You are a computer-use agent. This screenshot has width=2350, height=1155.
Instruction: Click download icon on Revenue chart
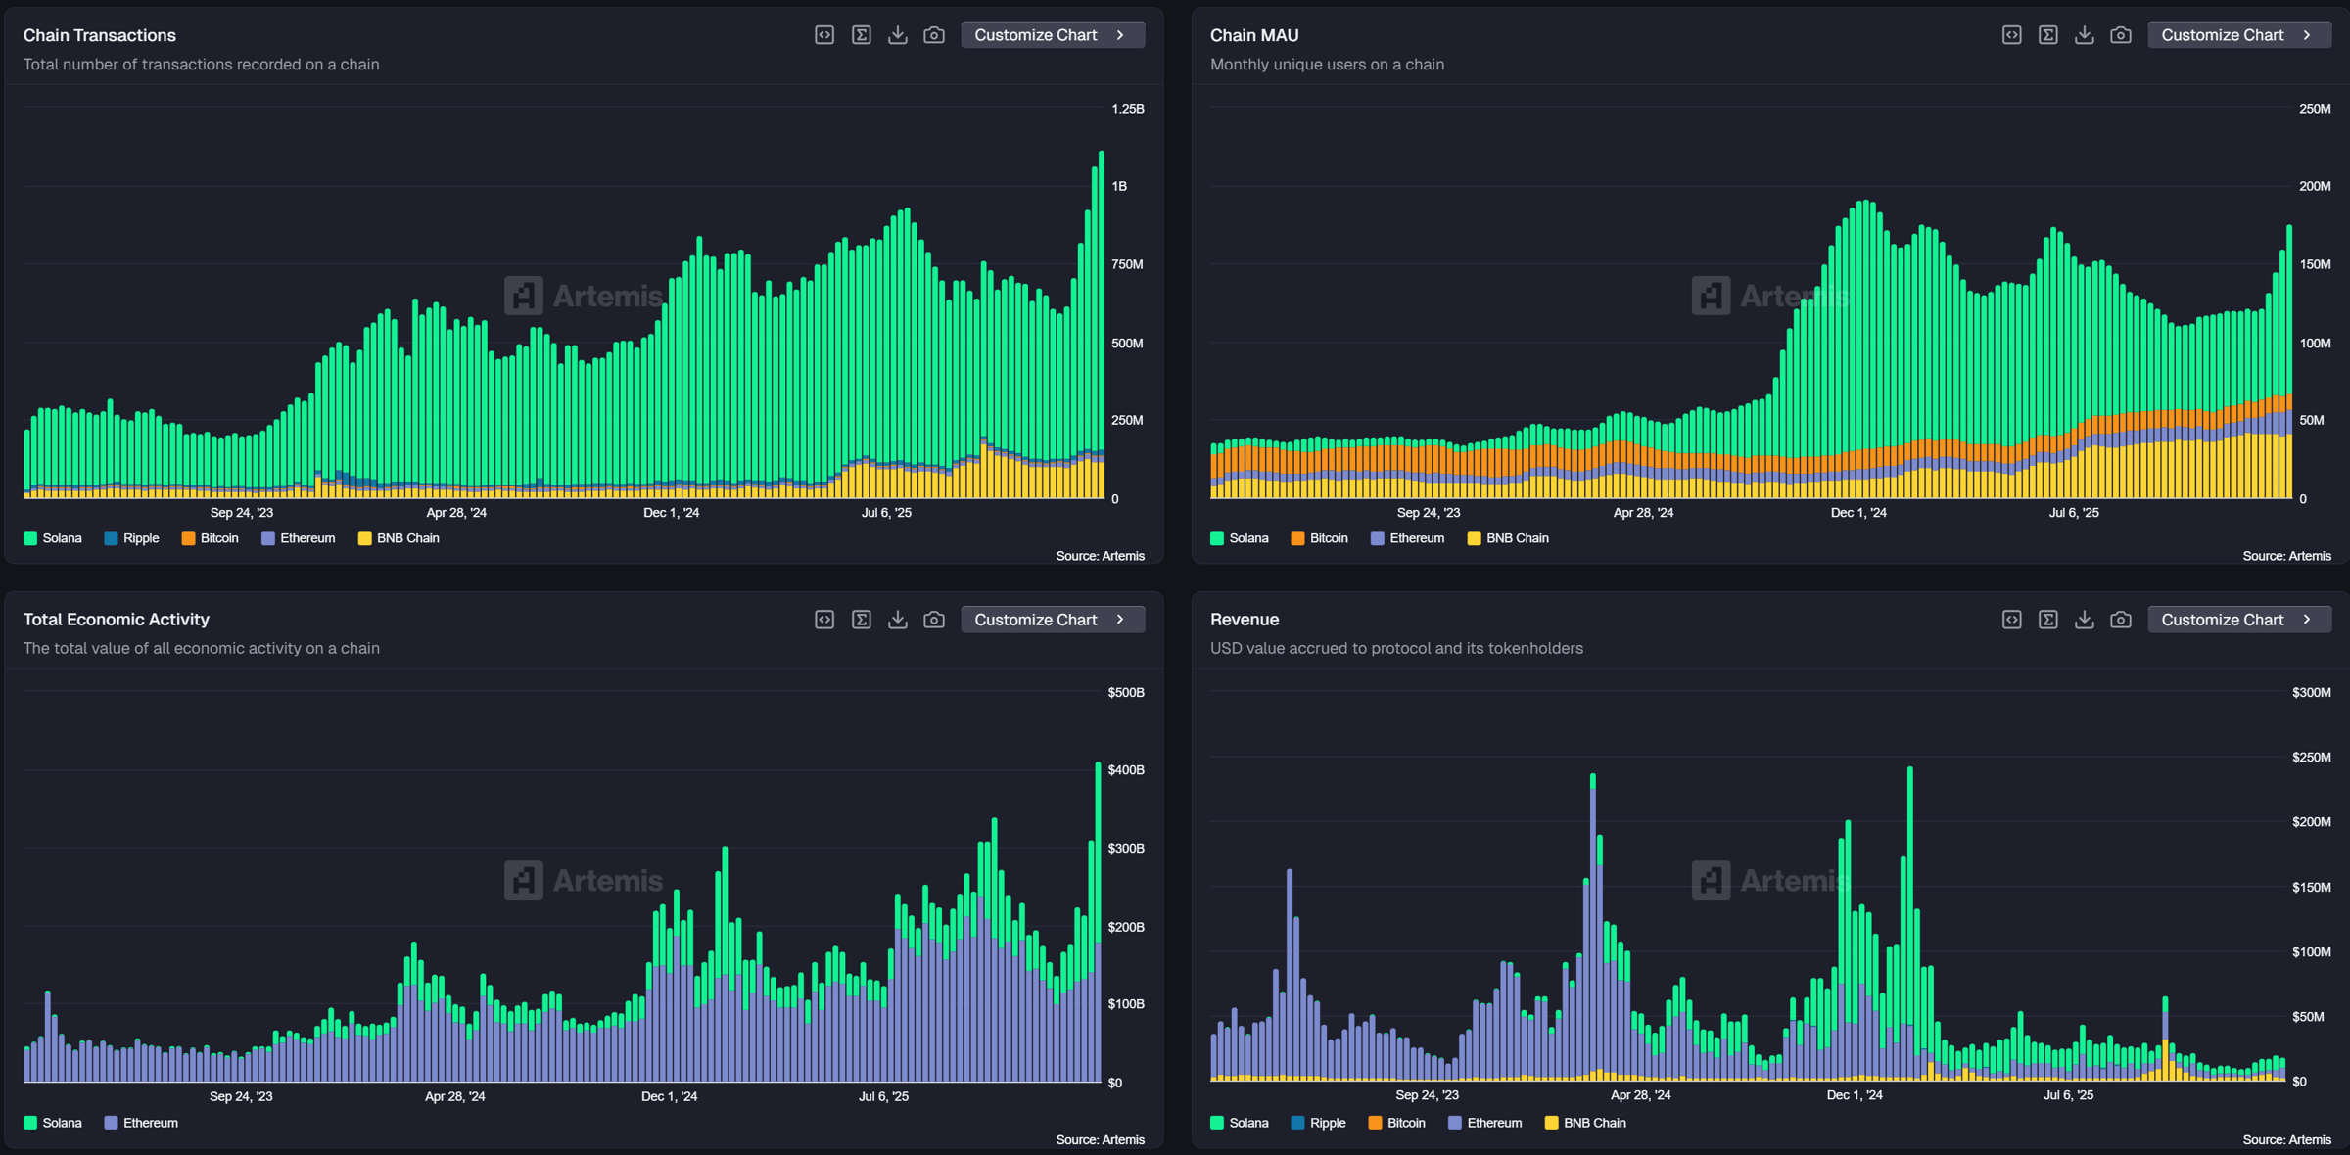pyautogui.click(x=2084, y=620)
